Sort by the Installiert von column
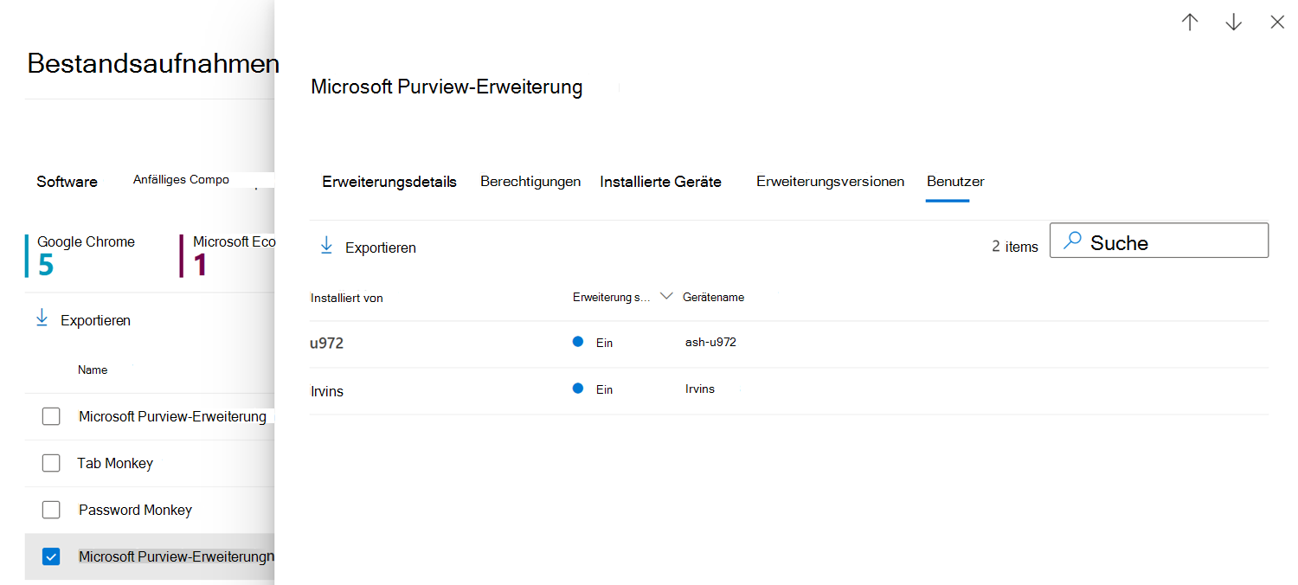The width and height of the screenshot is (1298, 585). pos(346,298)
